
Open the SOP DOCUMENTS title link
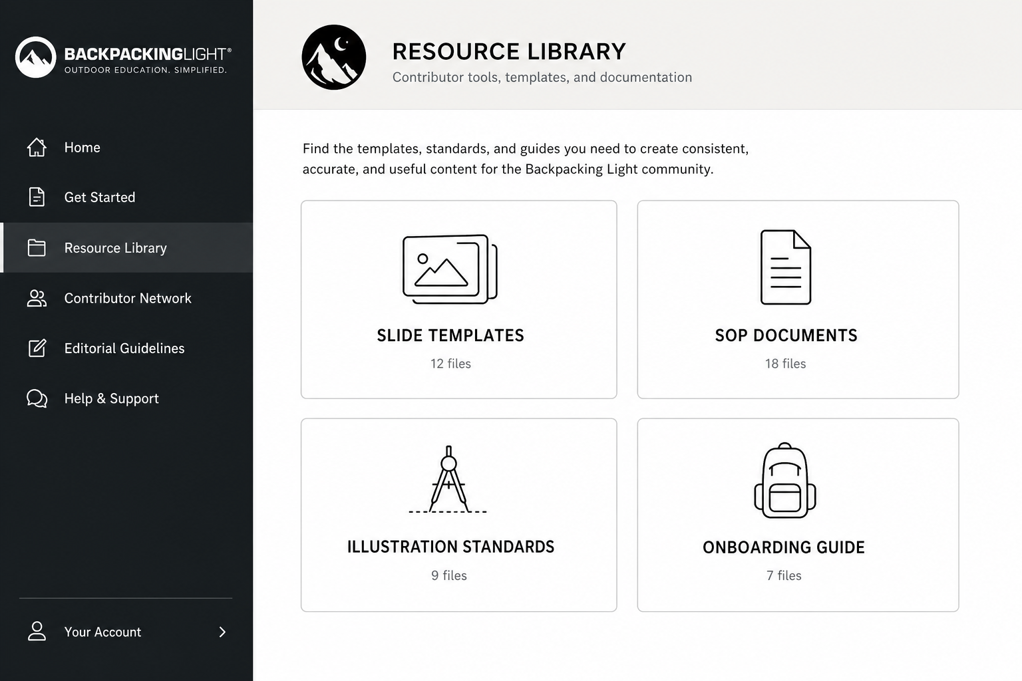786,335
